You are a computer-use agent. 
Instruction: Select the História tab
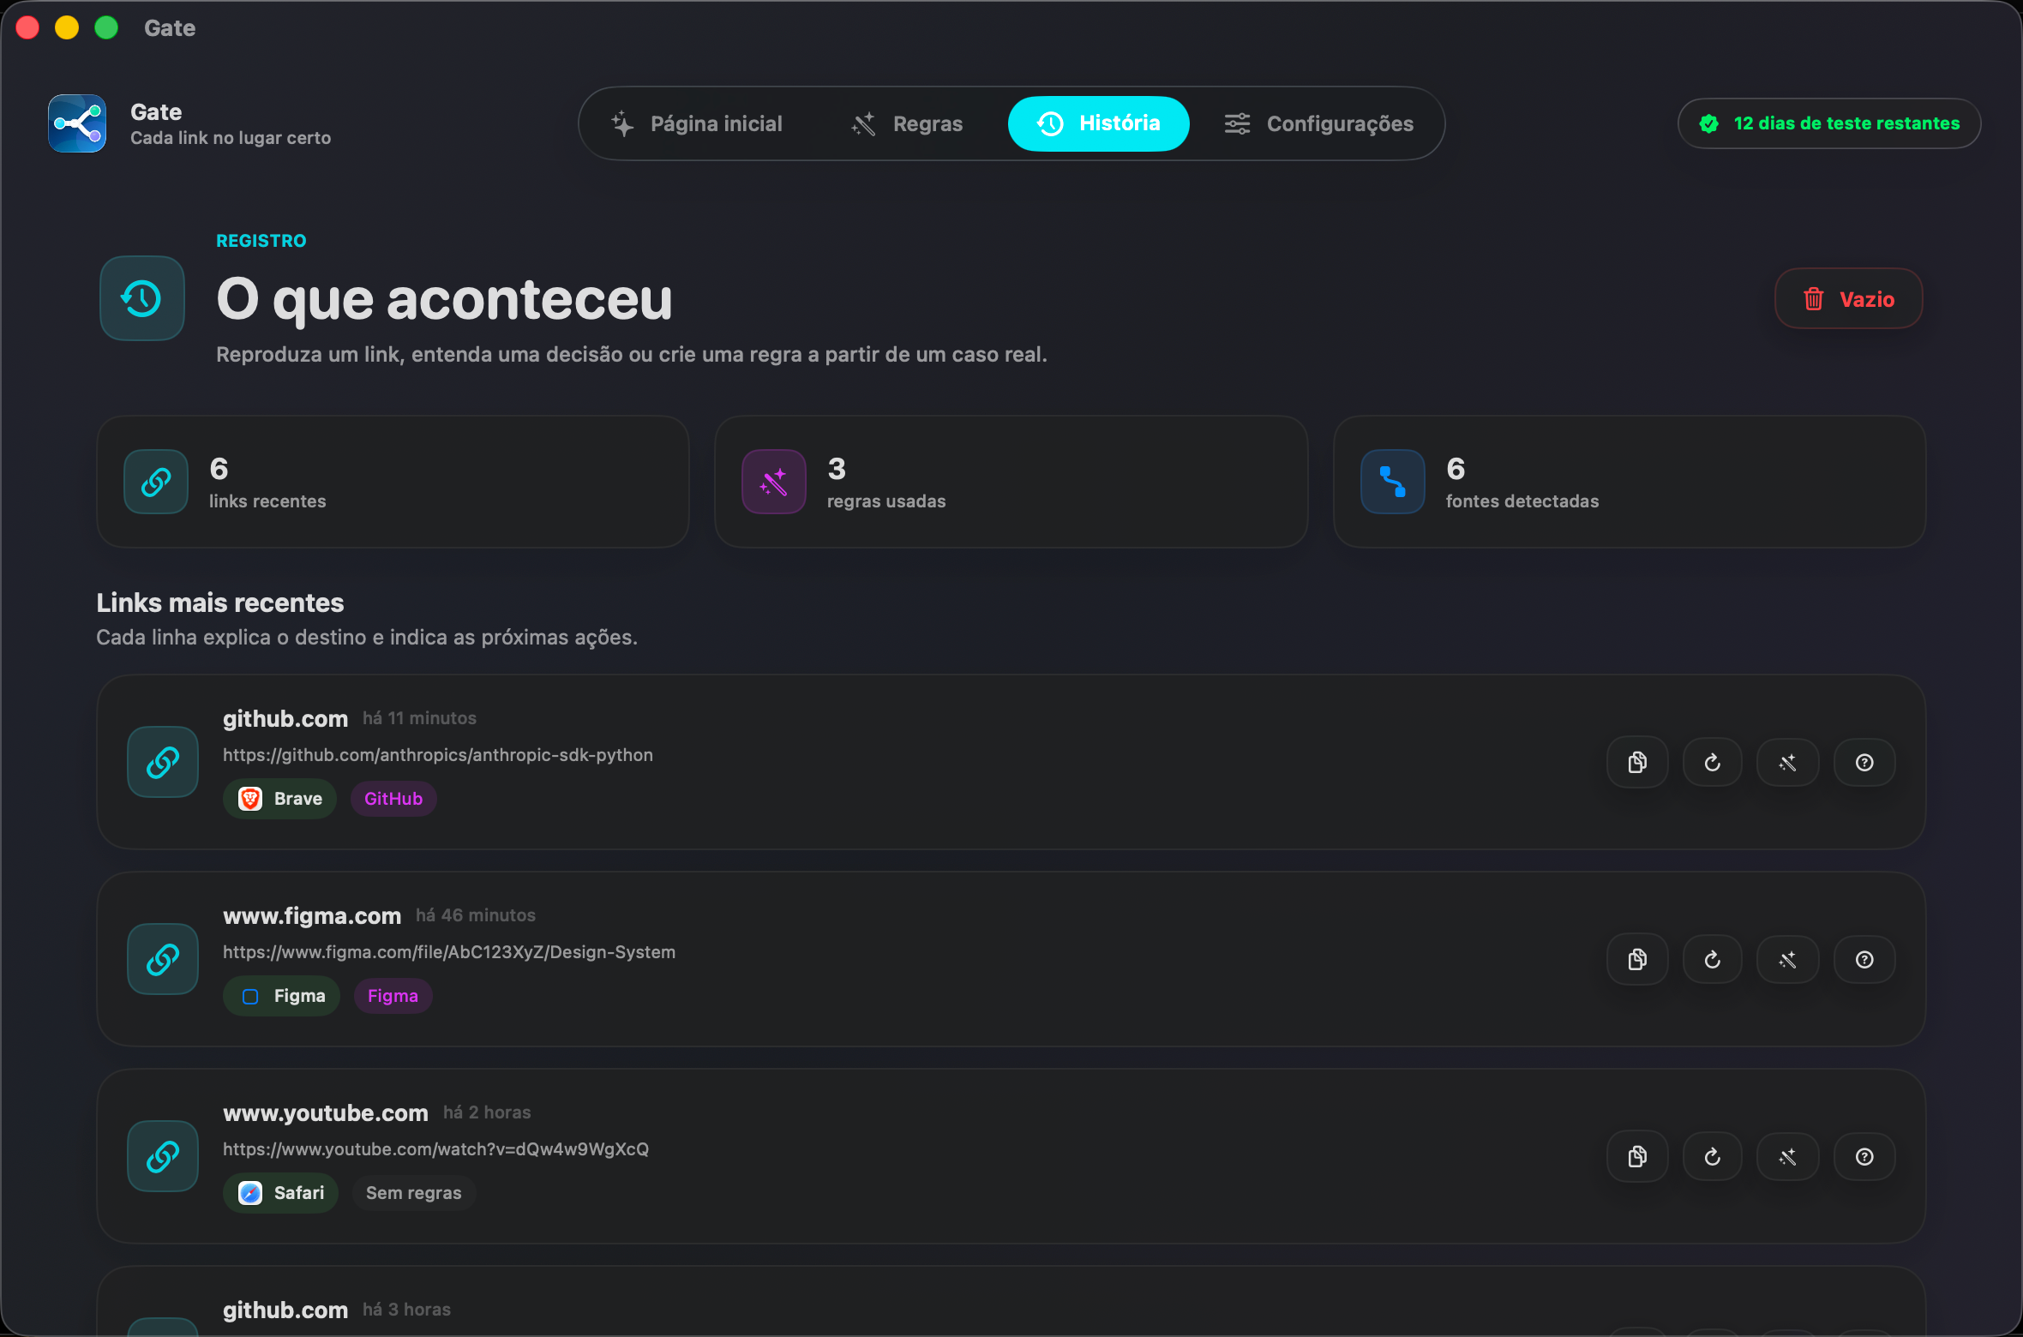[1099, 123]
